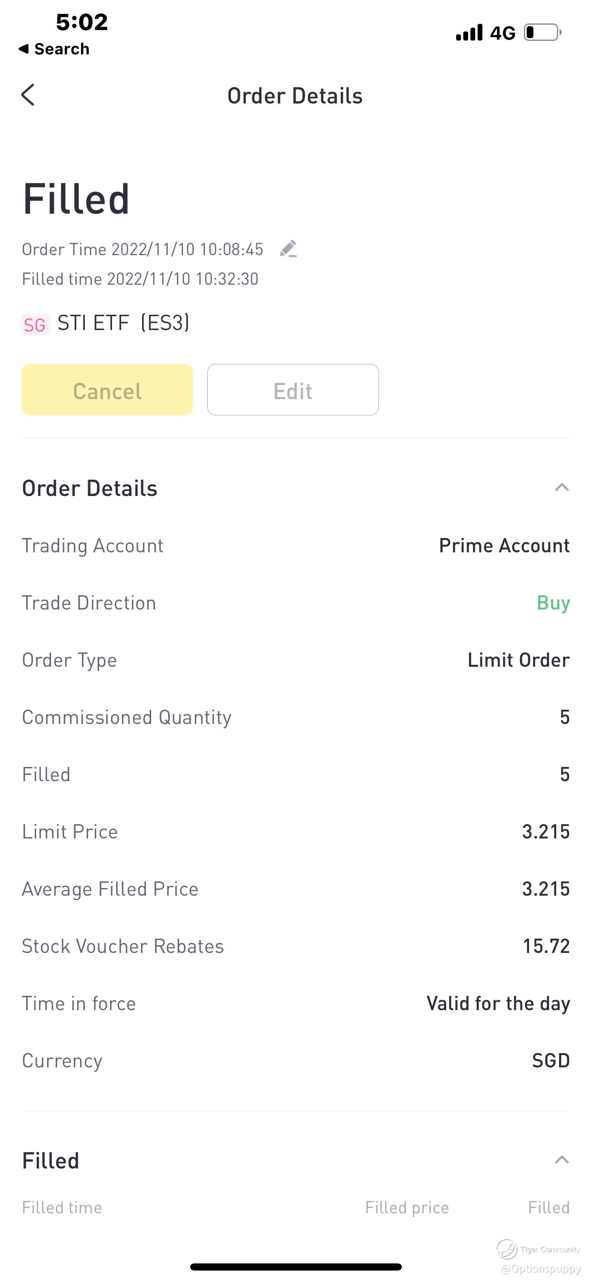Tap the SG market badge icon
This screenshot has height=1282, width=592.
[35, 324]
